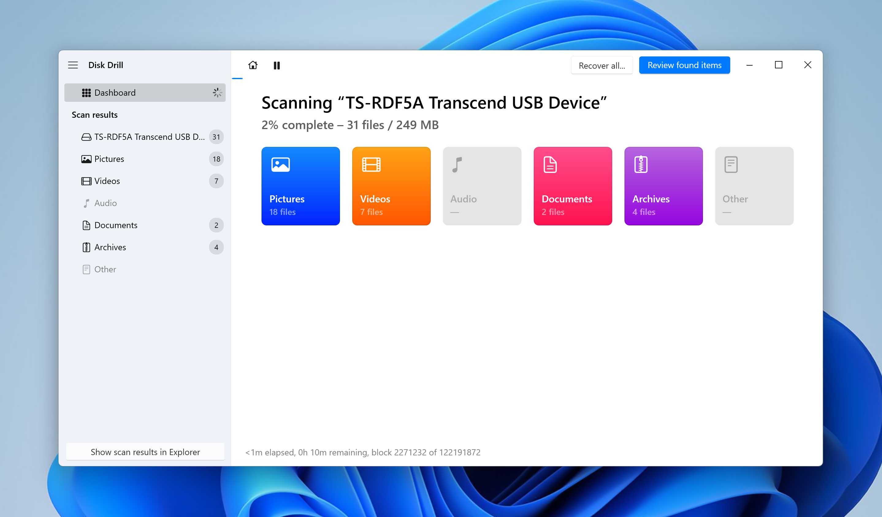The width and height of the screenshot is (882, 517).
Task: Maximize the Disk Drill window
Action: [x=778, y=65]
